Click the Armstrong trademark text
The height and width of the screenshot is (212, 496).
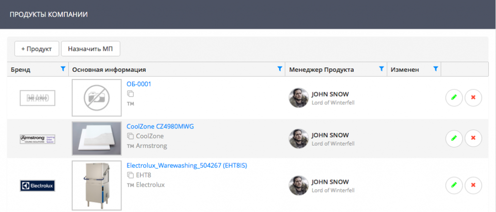pyautogui.click(x=152, y=146)
